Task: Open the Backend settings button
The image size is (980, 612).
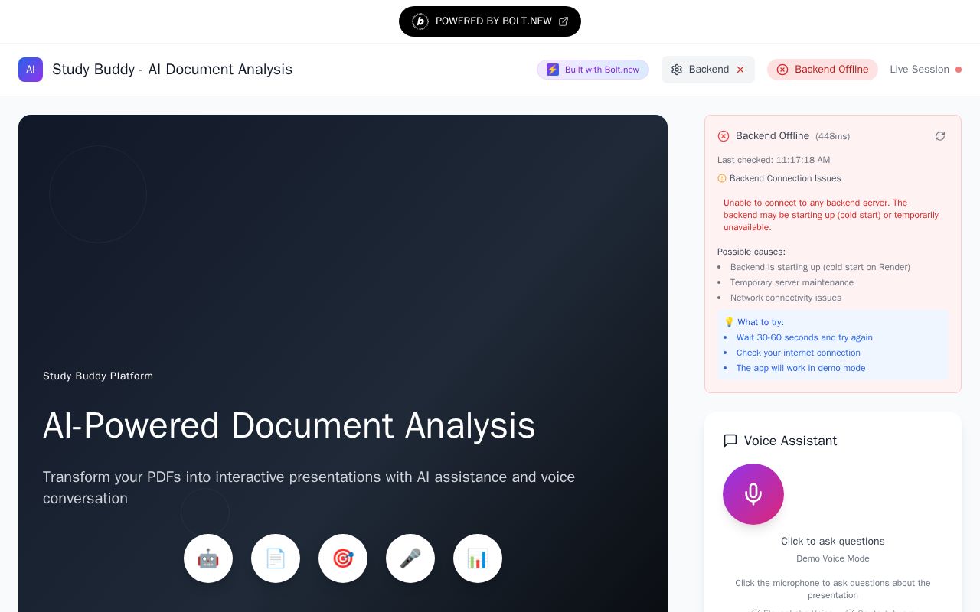Action: [x=708, y=70]
